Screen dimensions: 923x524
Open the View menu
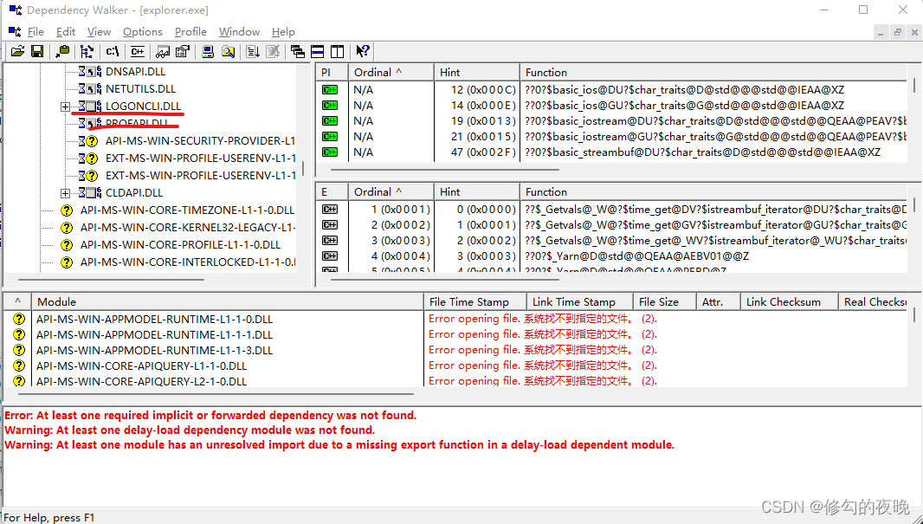(x=99, y=32)
